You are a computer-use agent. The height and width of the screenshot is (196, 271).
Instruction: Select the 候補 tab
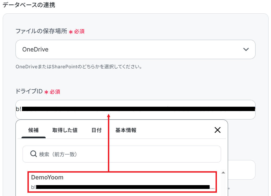click(33, 130)
